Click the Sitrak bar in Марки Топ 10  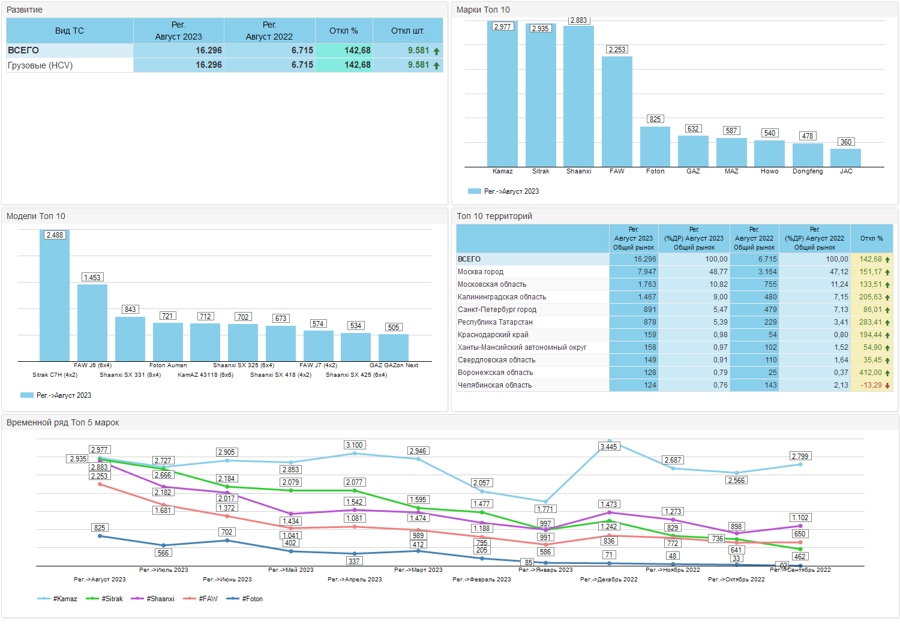[541, 95]
